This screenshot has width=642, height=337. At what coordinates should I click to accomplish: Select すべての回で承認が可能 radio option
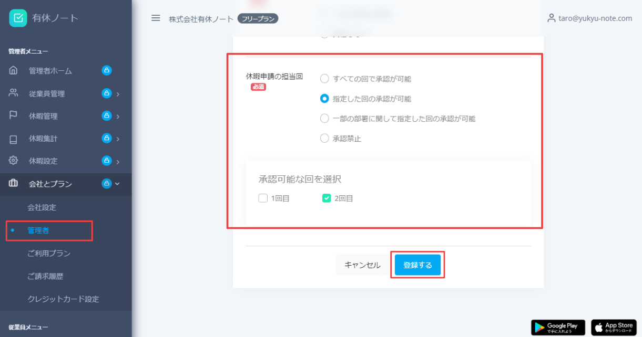tap(324, 78)
